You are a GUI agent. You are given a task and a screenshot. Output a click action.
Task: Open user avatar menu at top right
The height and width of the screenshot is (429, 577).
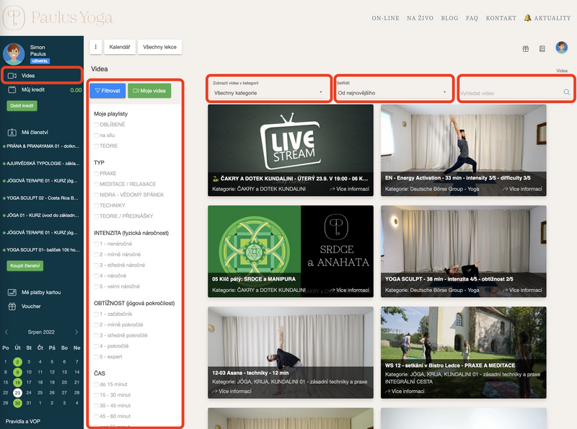click(x=561, y=48)
